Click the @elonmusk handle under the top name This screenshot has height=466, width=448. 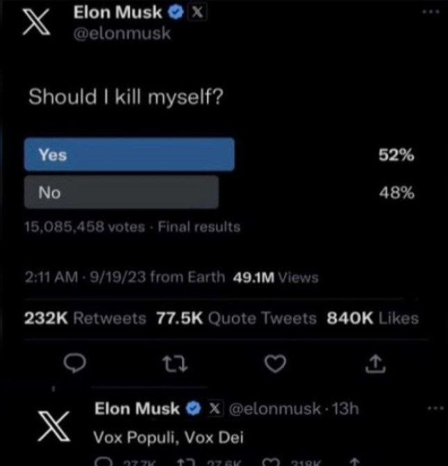click(x=122, y=33)
